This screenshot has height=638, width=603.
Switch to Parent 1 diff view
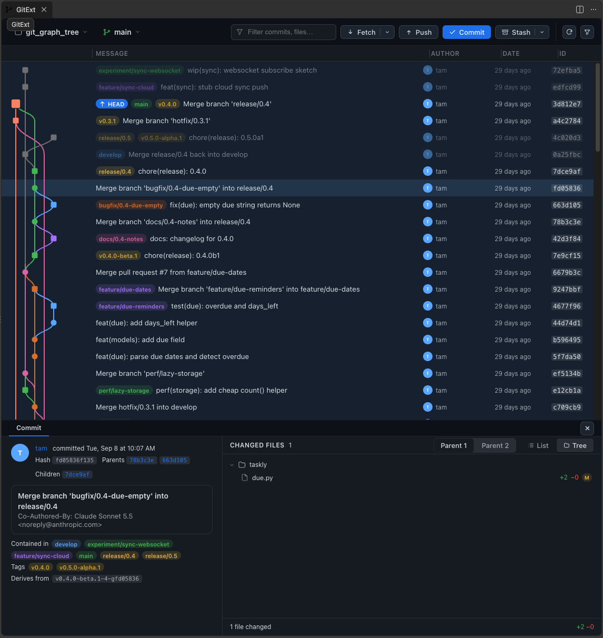(x=454, y=445)
